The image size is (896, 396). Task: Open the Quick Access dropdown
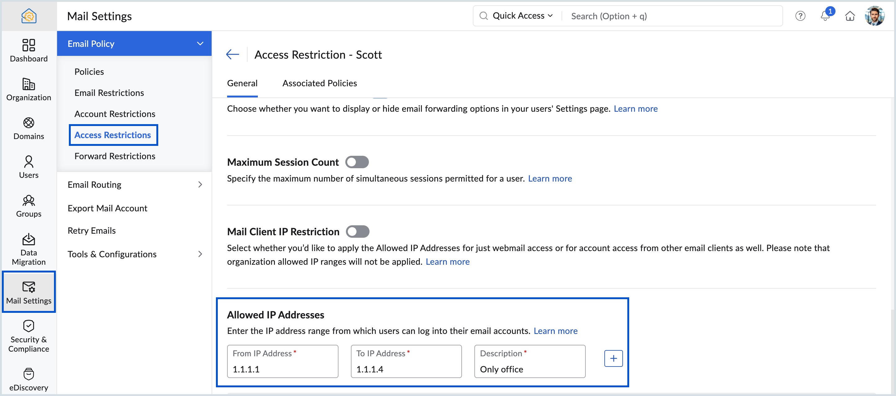pos(522,16)
